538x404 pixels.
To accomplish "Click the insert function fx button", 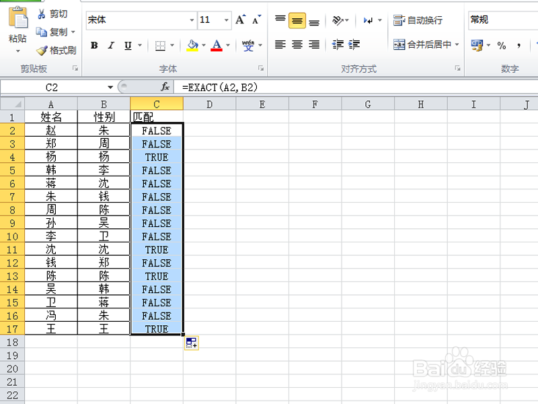I will point(165,87).
